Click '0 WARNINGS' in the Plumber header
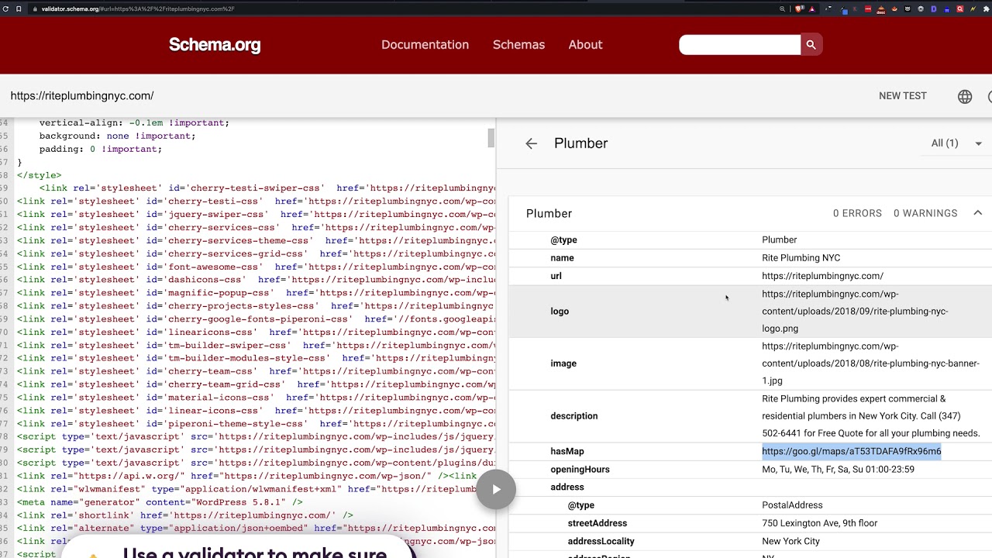Viewport: 992px width, 558px height. [x=925, y=213]
